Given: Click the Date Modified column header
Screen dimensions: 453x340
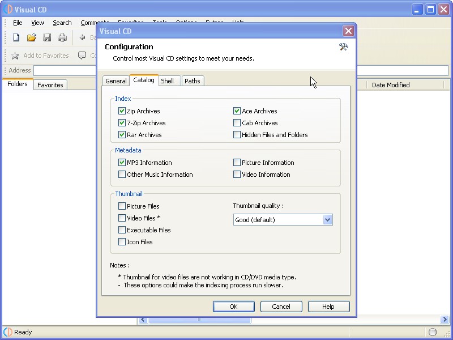Looking at the screenshot, I should [405, 85].
